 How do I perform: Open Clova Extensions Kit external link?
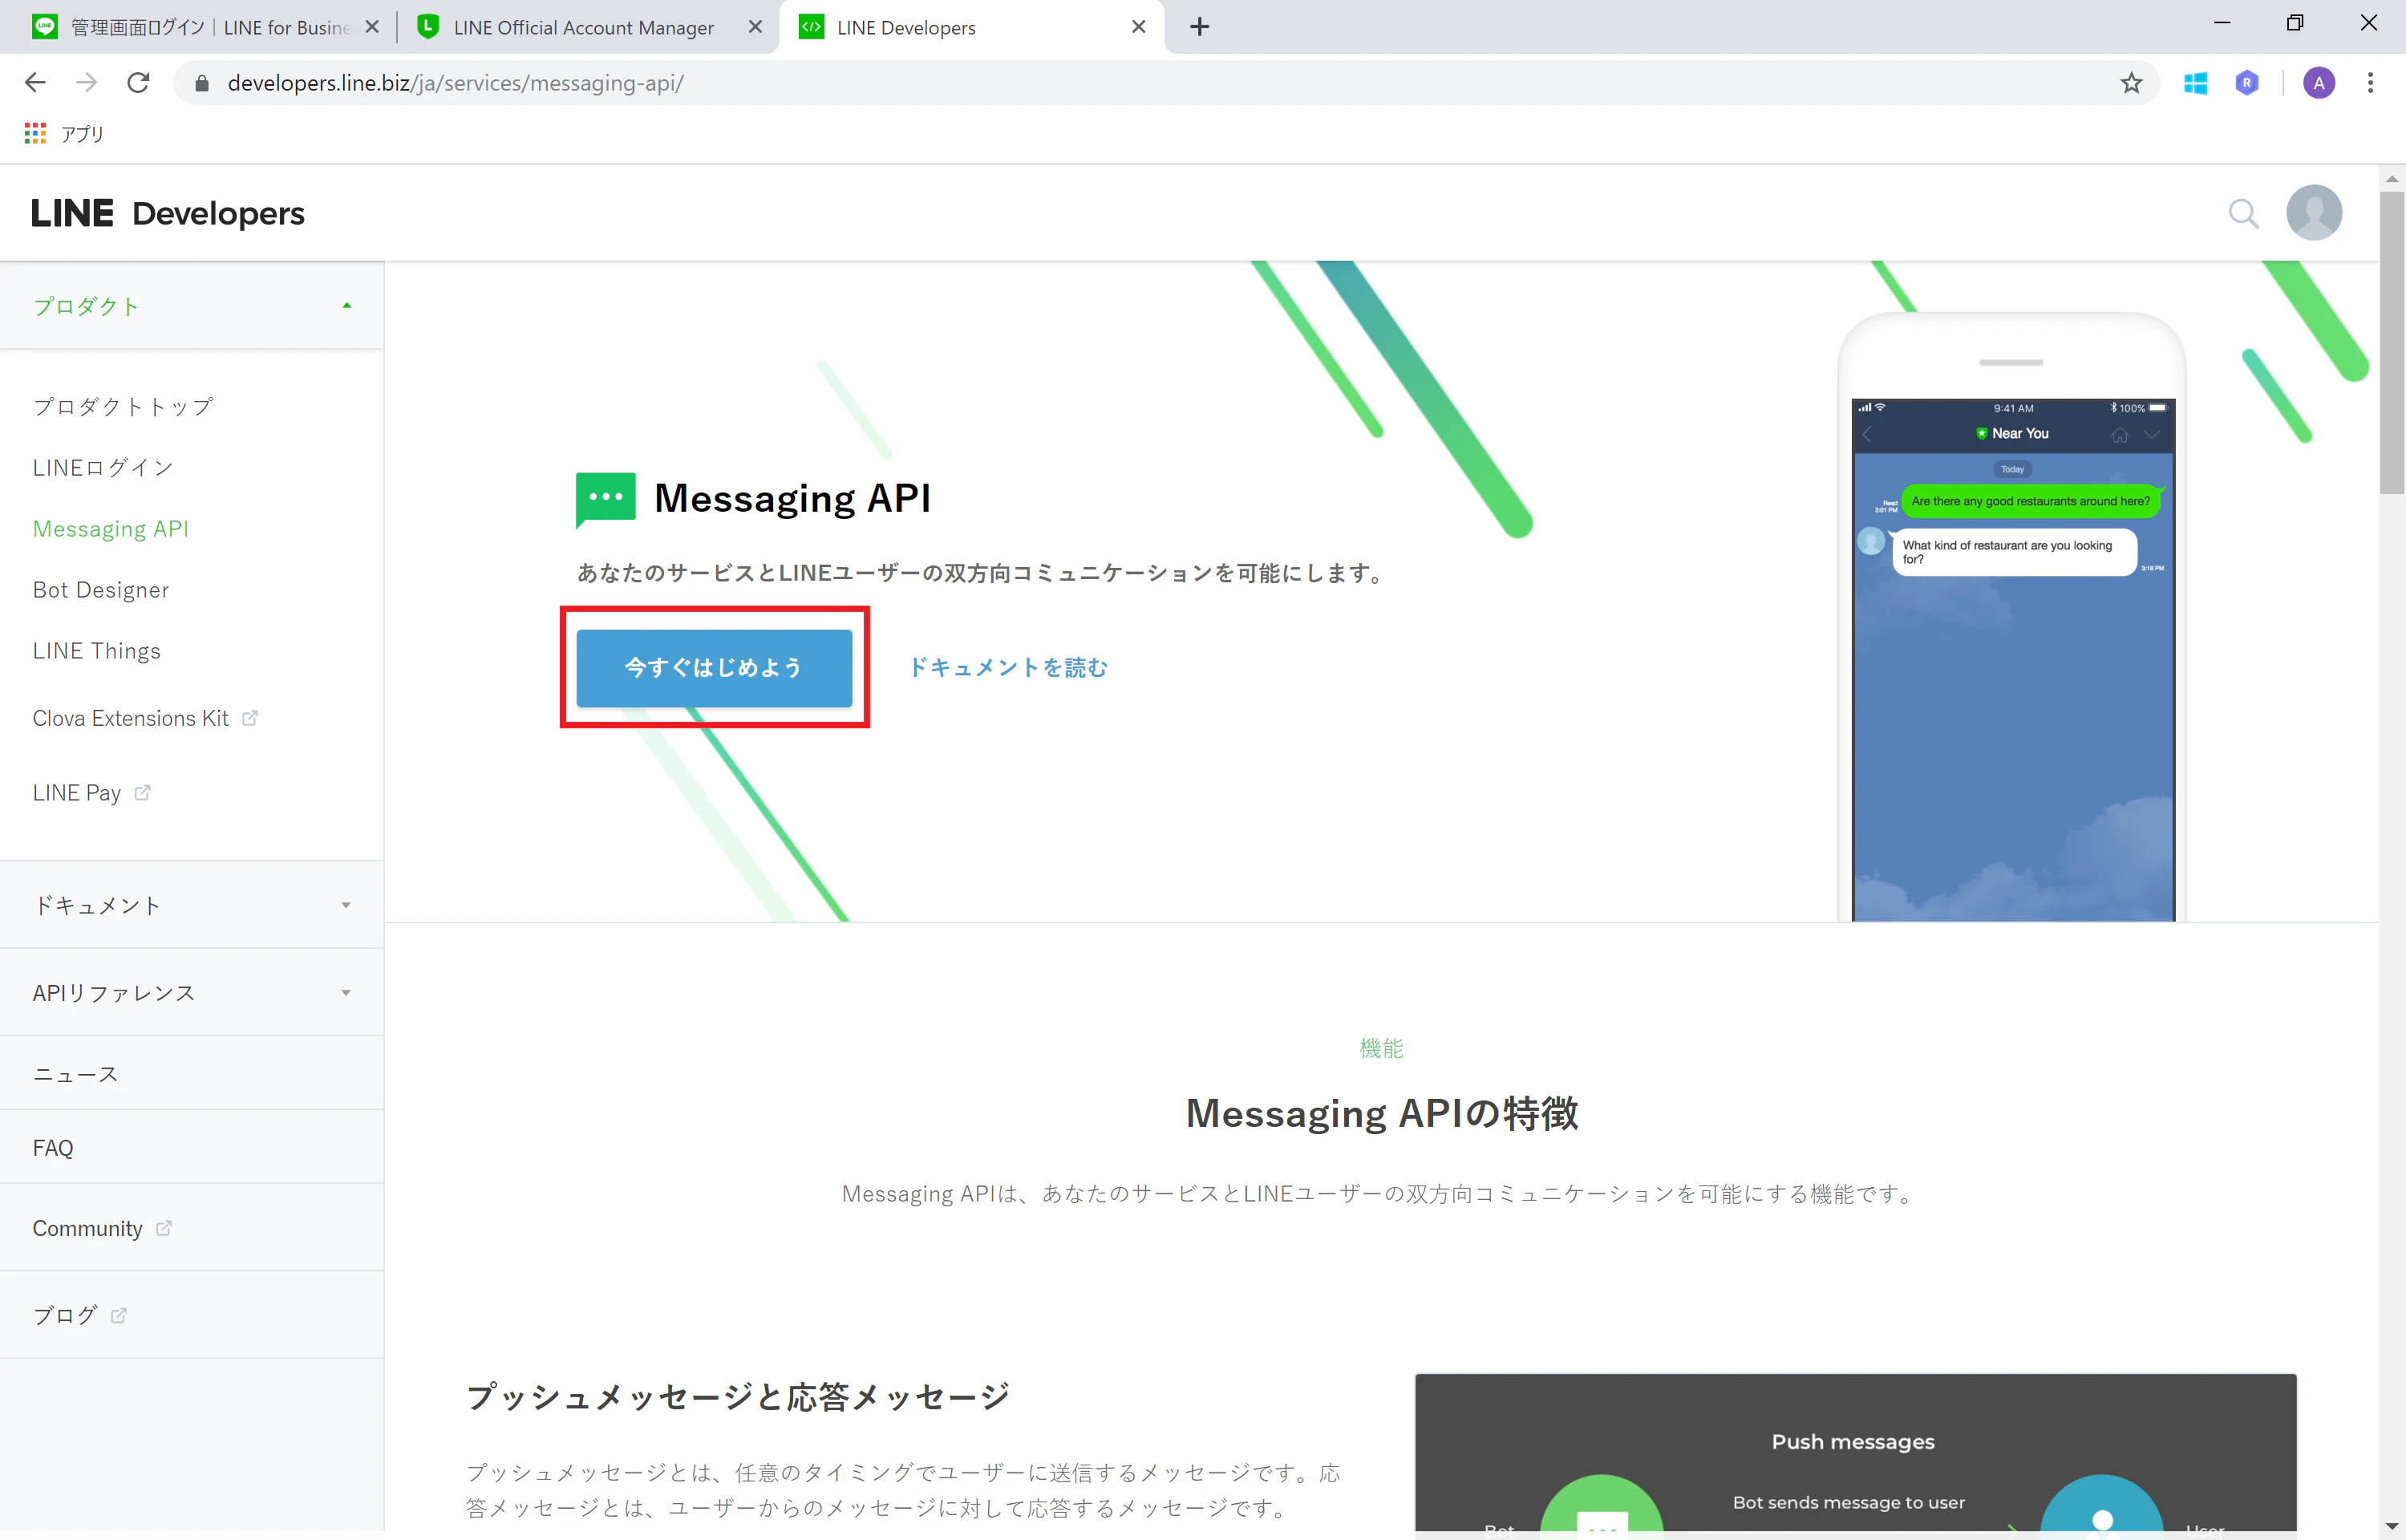[x=145, y=718]
